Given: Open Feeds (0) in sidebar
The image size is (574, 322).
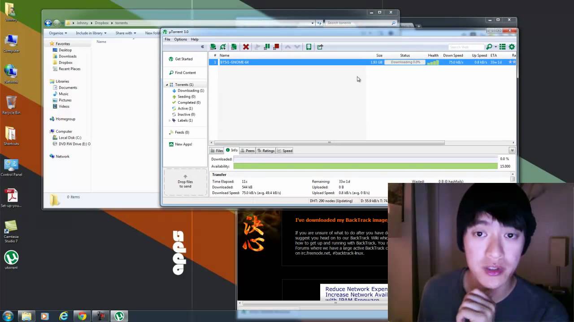Looking at the screenshot, I should (179, 132).
